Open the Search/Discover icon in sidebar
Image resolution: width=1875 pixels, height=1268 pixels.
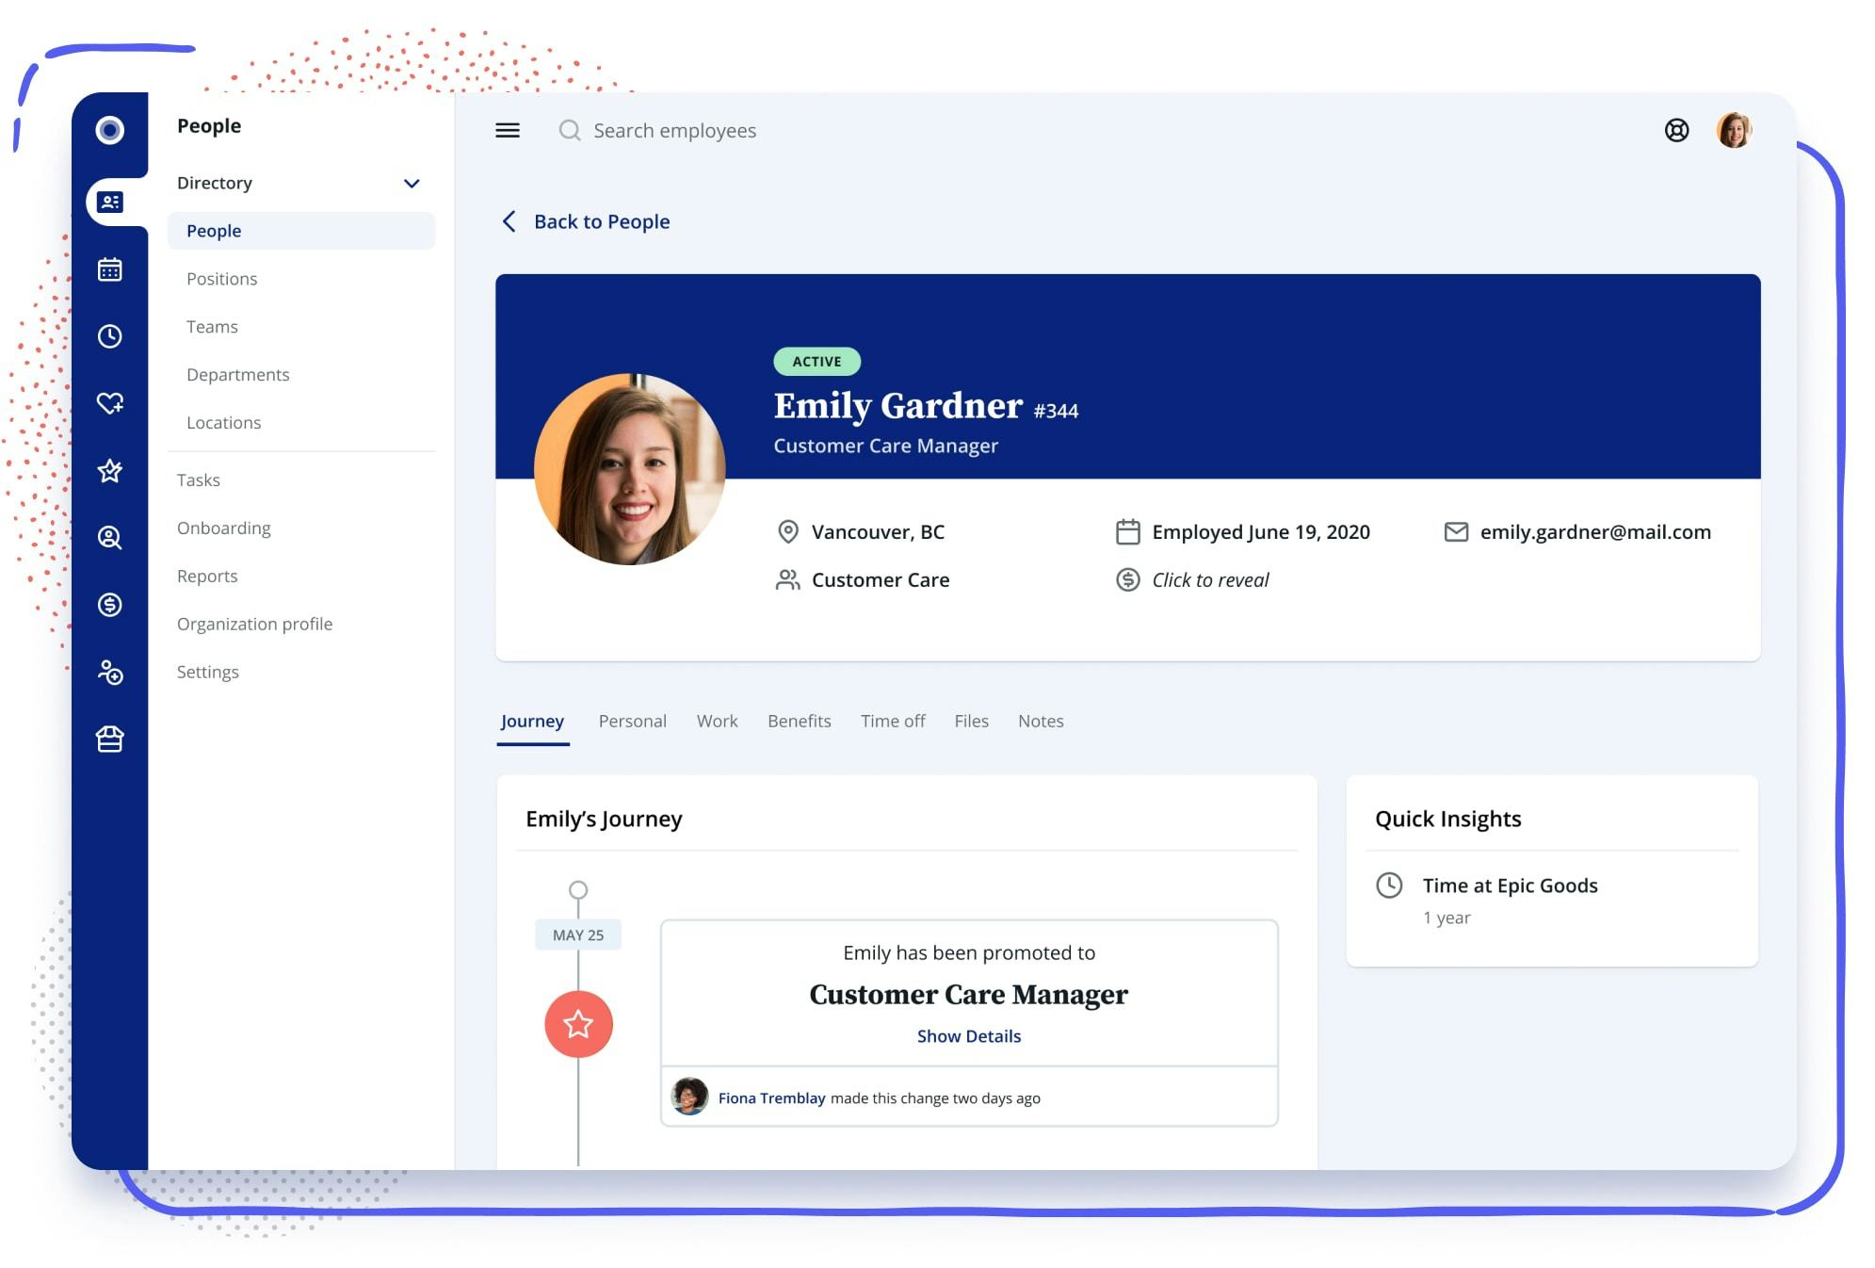tap(109, 538)
